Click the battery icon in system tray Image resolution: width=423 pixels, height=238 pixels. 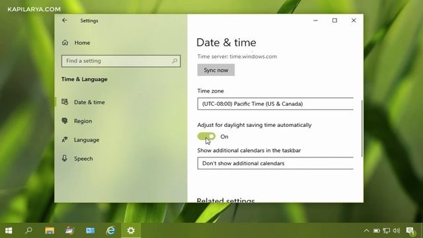tap(376, 231)
